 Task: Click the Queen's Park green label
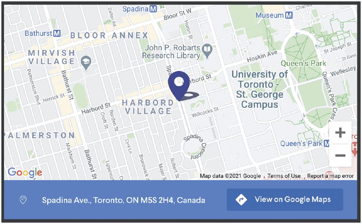(303, 63)
